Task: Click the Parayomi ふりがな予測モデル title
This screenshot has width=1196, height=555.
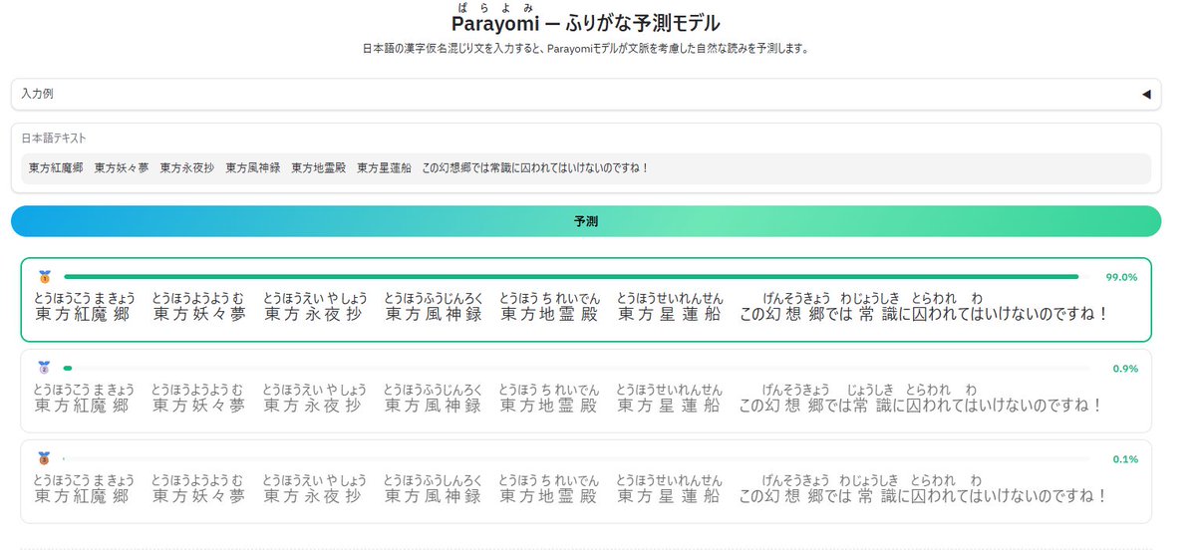Action: tap(586, 22)
